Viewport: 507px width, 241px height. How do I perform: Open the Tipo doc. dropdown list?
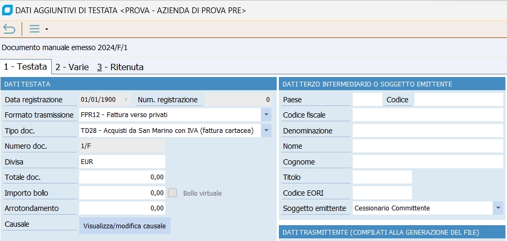pyautogui.click(x=266, y=130)
